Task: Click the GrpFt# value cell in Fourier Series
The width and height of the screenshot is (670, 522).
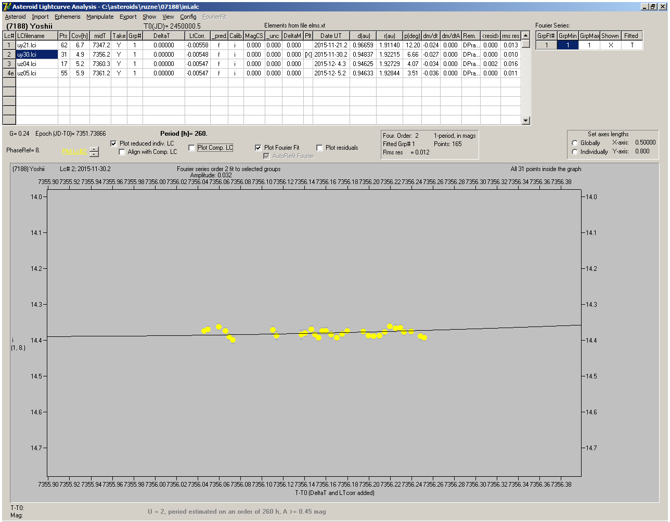Action: tap(547, 45)
